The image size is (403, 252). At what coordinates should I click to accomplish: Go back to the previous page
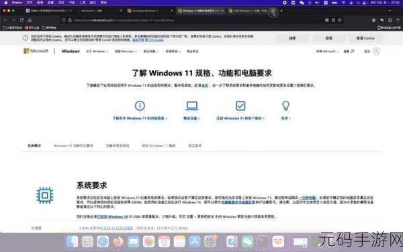[x=5, y=20]
